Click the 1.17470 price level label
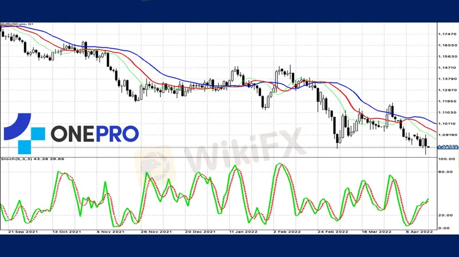The height and width of the screenshot is (257, 459). [447, 34]
